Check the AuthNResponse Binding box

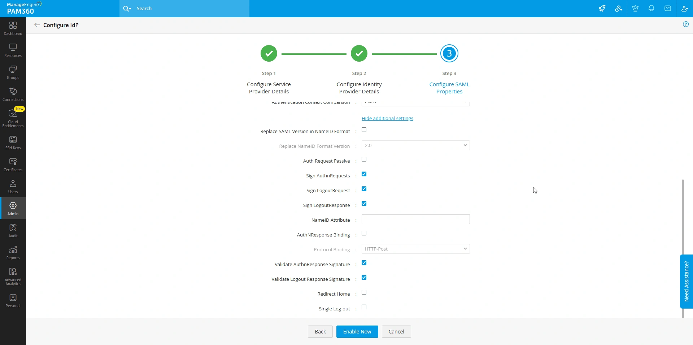pos(364,233)
